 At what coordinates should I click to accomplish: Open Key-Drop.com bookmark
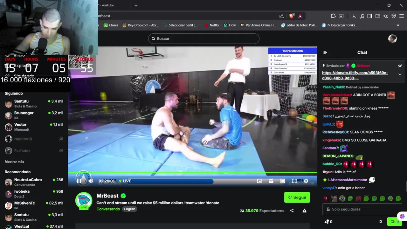[140, 25]
